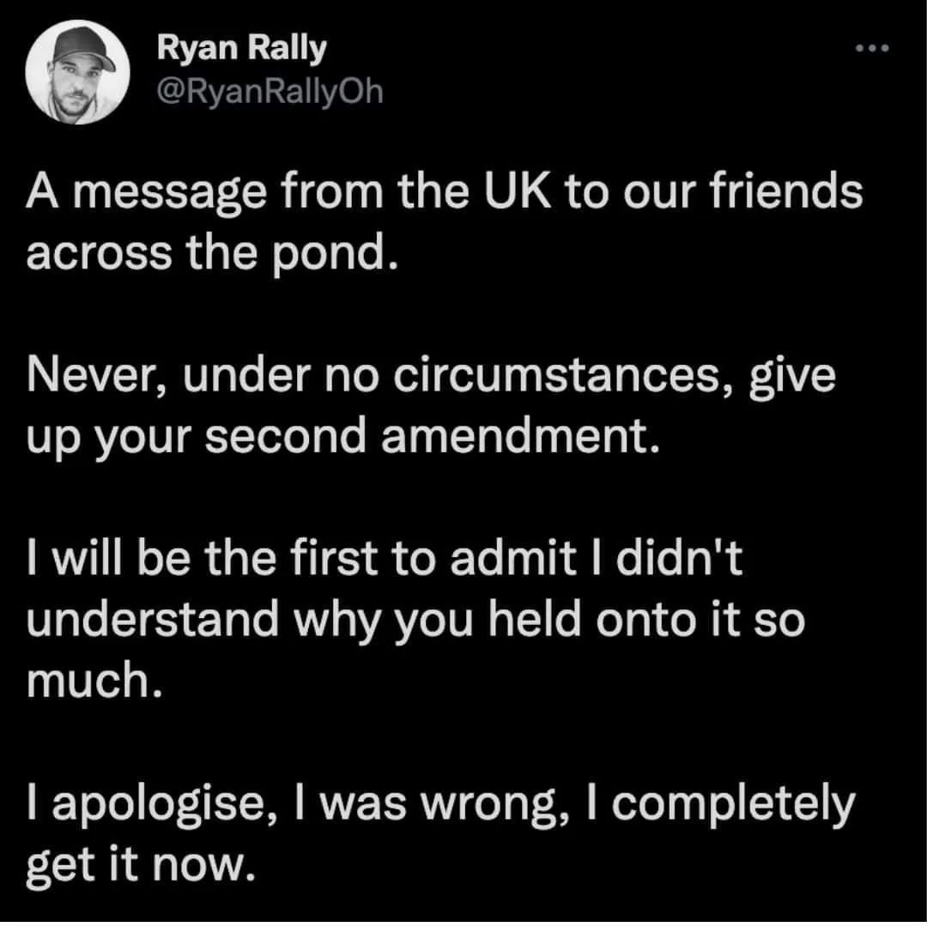The width and height of the screenshot is (927, 927).
Task: Select the line starting "Never, under no circumstances"
Action: coord(431,379)
